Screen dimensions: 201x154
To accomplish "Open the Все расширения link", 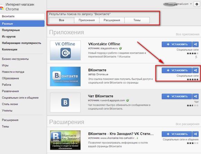I will tap(187, 124).
